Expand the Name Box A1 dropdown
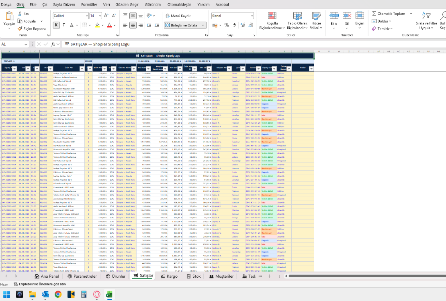Screen dimensions: 446x301 pos(26,44)
